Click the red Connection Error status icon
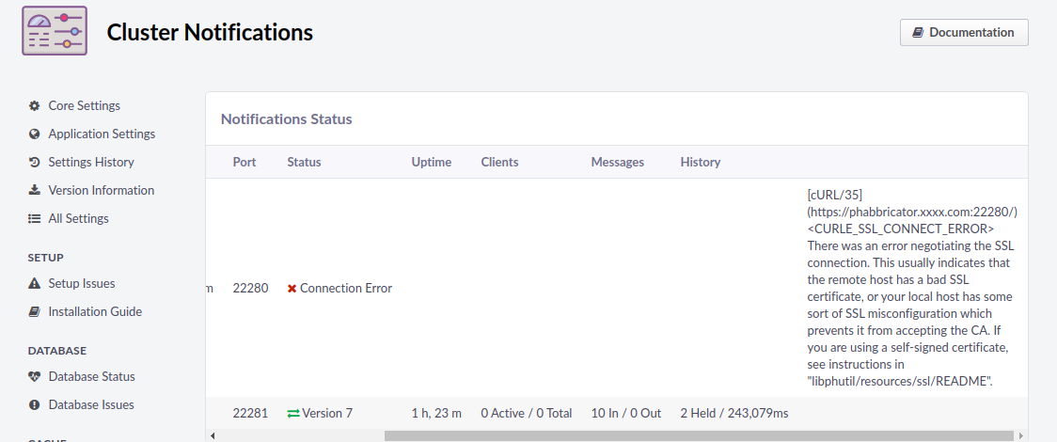Image resolution: width=1057 pixels, height=442 pixels. point(292,289)
